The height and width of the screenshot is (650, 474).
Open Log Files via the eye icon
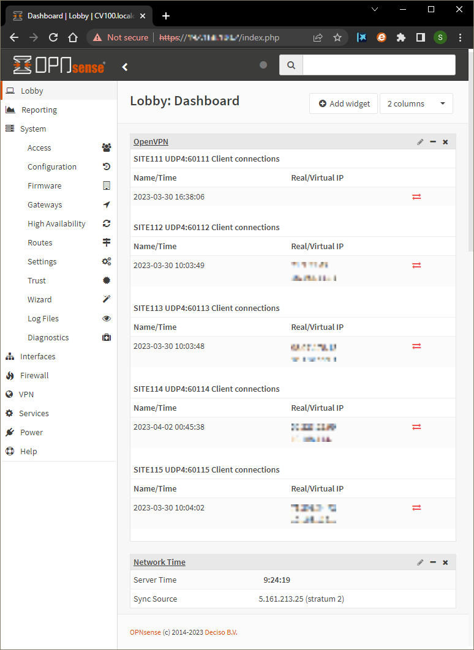pos(106,318)
